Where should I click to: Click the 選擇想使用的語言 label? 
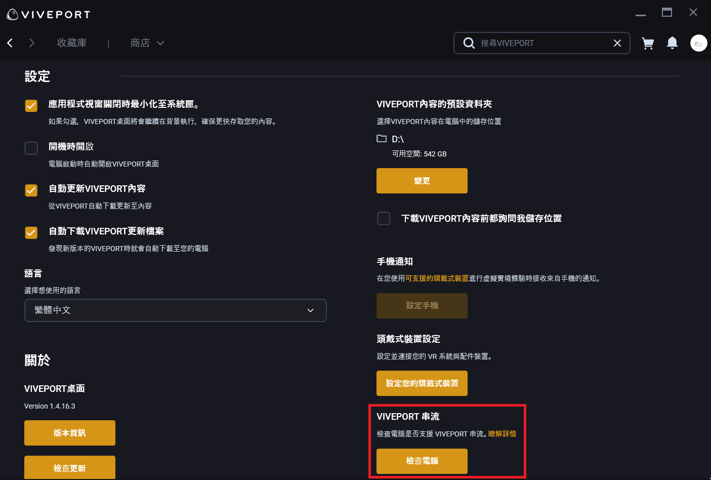(x=52, y=291)
